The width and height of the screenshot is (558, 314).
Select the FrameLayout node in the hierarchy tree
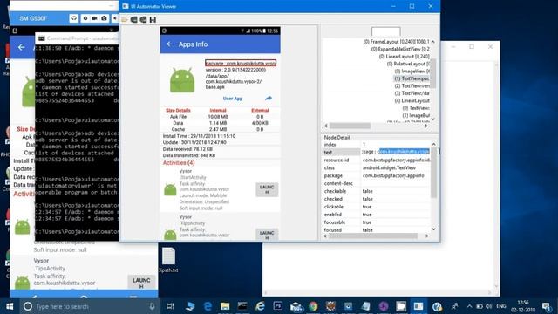pos(396,42)
